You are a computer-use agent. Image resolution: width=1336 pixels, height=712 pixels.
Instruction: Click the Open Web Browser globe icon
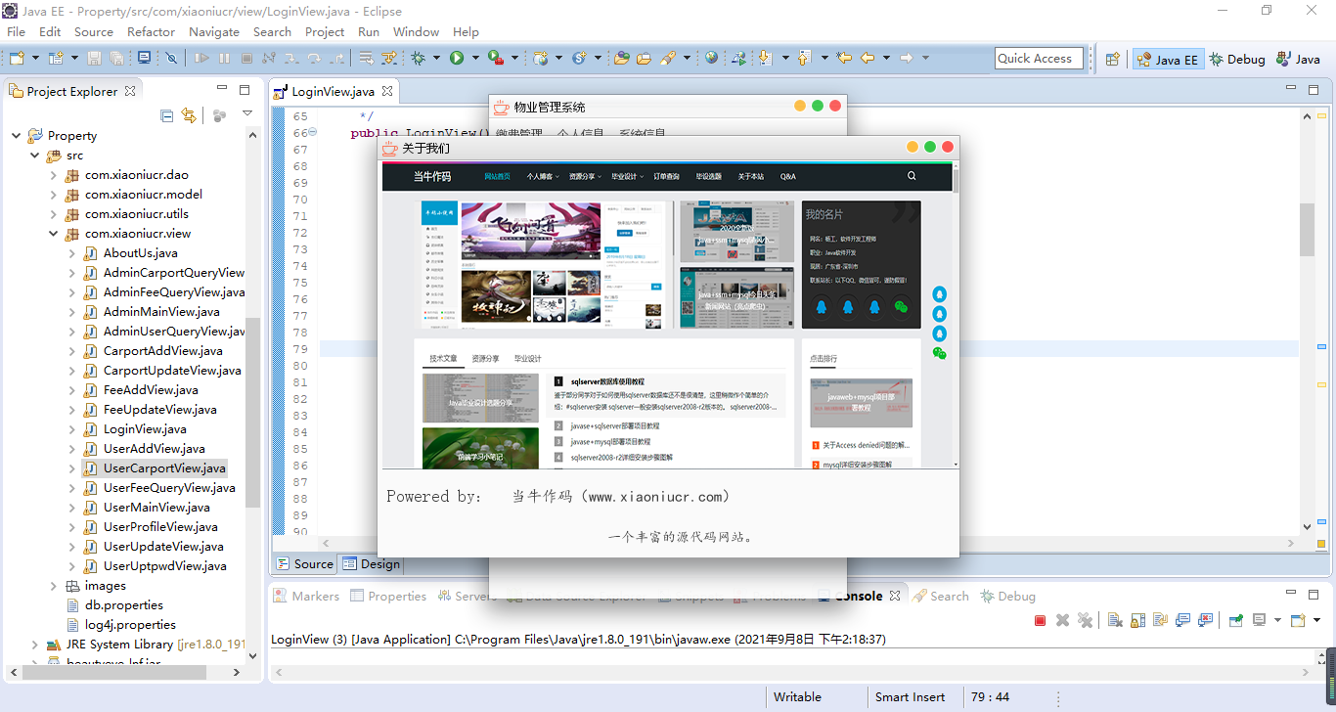coord(711,59)
